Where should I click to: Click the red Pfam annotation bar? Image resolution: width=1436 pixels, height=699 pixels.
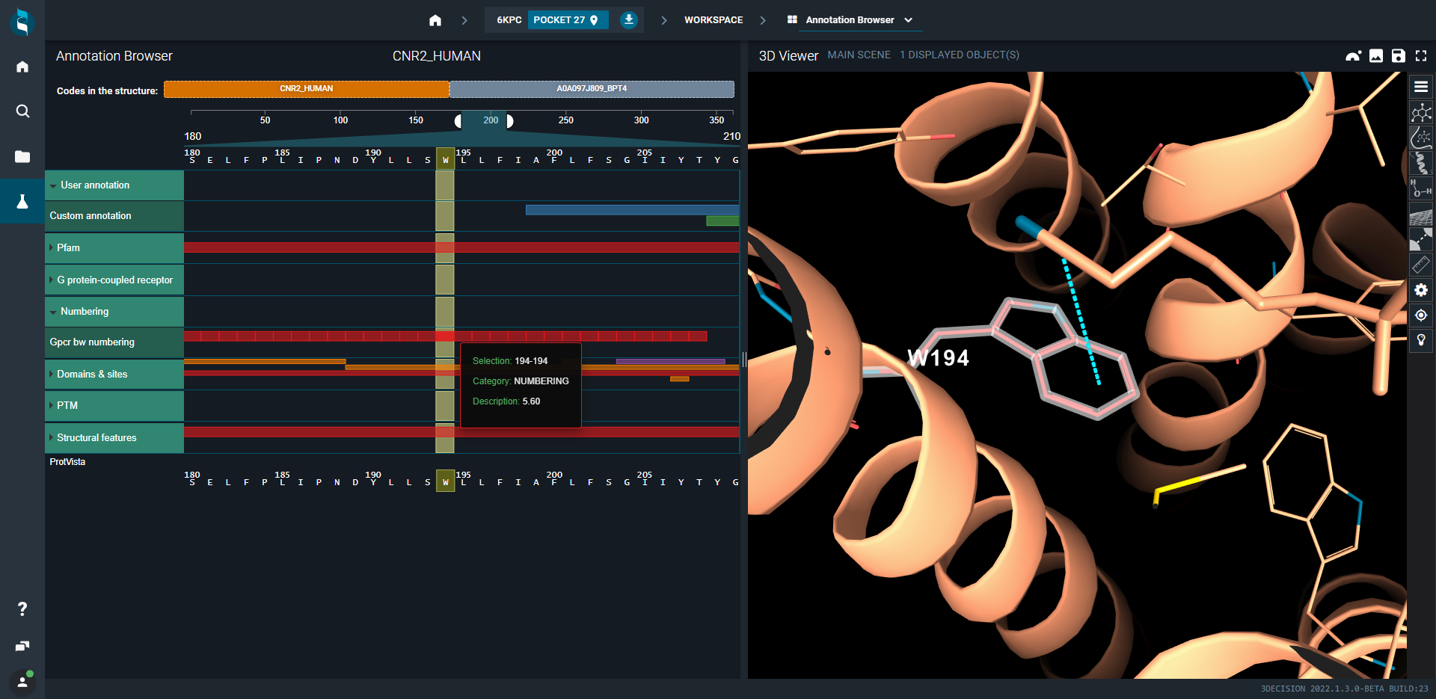pyautogui.click(x=461, y=247)
